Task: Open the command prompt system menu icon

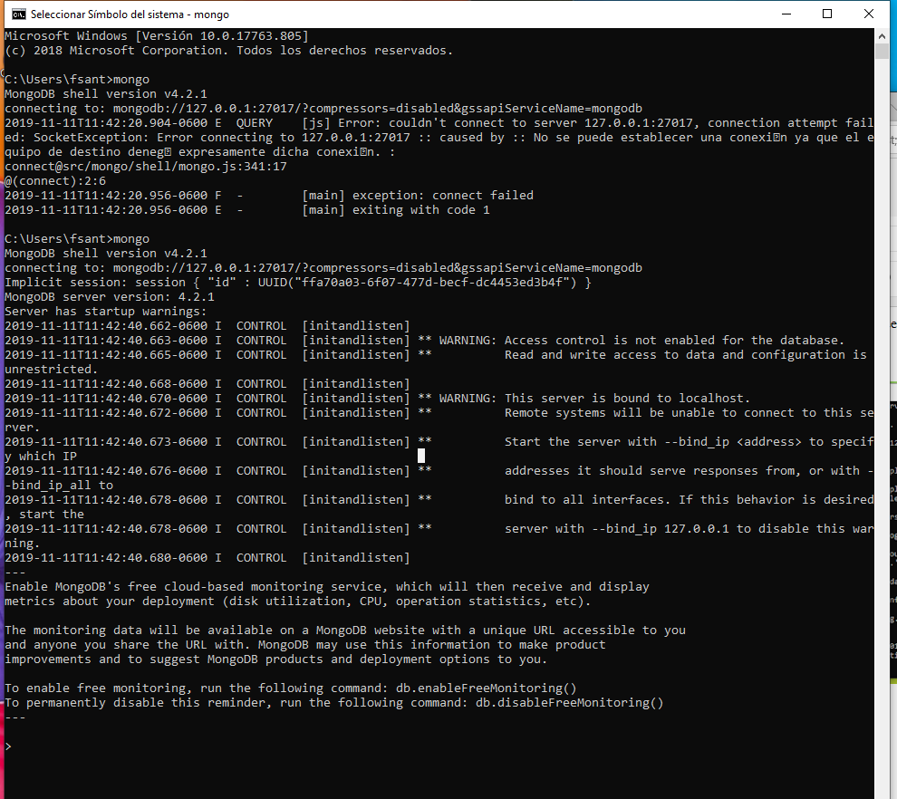Action: (x=18, y=14)
